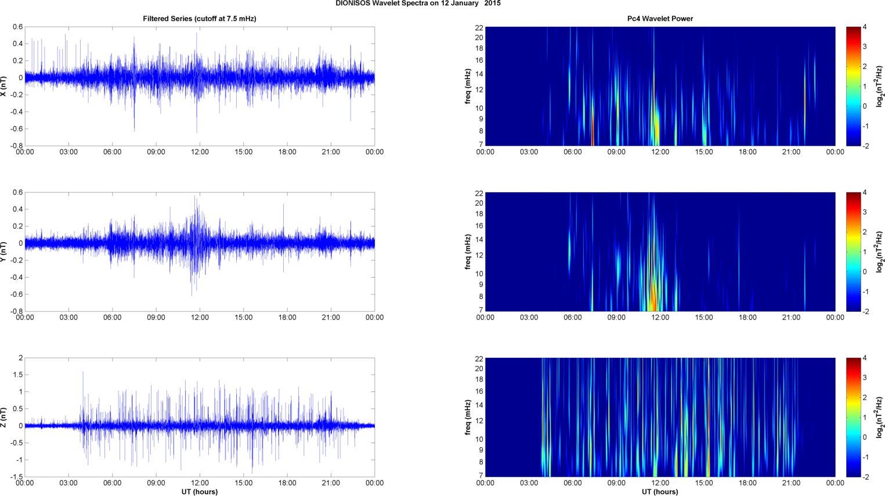
Task: Click the top colorbar log2(nT²/Hz) label
Action: (880, 86)
